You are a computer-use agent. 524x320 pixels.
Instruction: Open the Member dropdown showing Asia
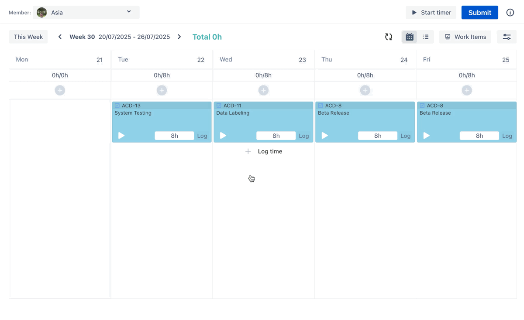(86, 13)
